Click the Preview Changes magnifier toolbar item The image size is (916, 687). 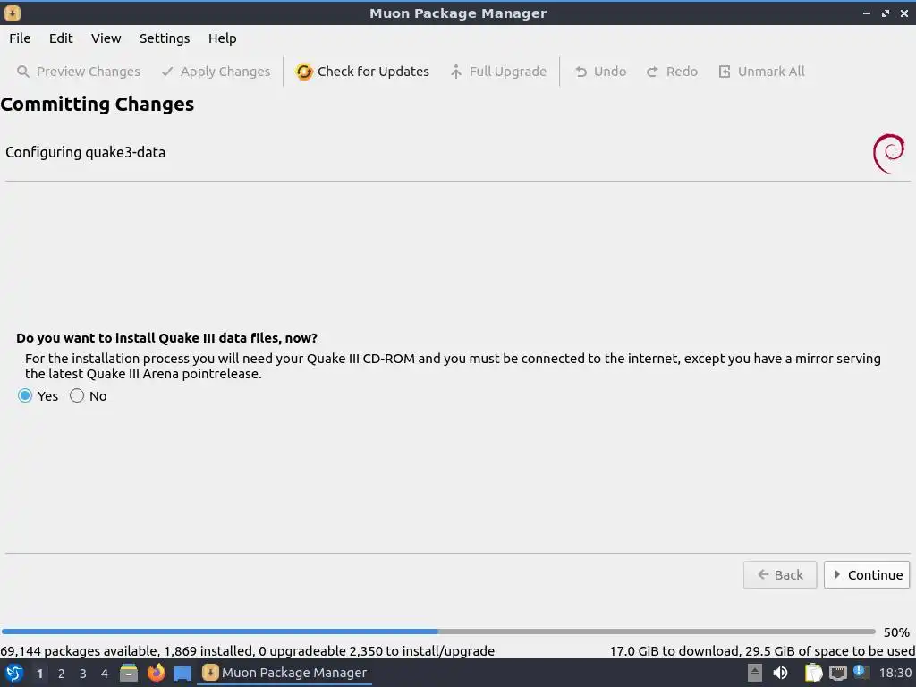(79, 72)
